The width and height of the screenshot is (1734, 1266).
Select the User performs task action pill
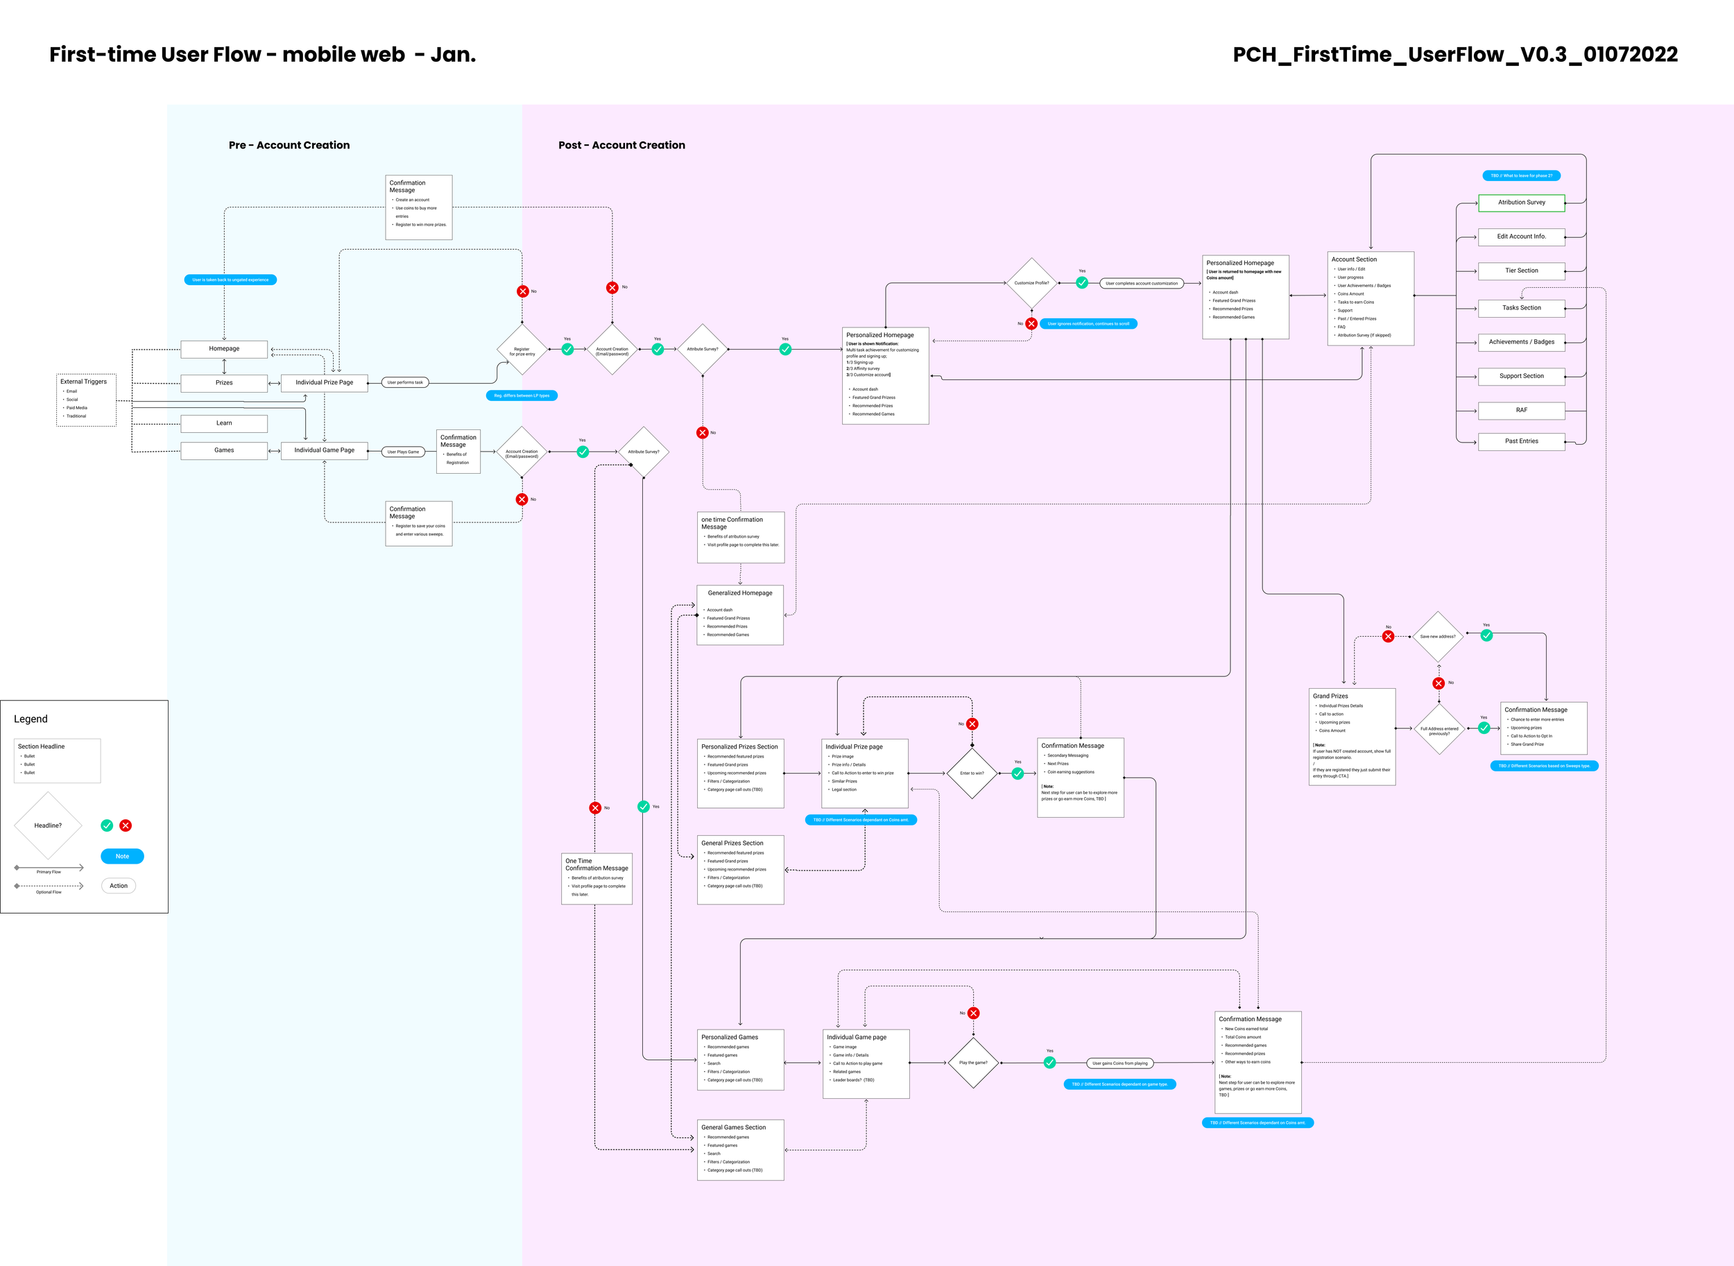pos(404,382)
